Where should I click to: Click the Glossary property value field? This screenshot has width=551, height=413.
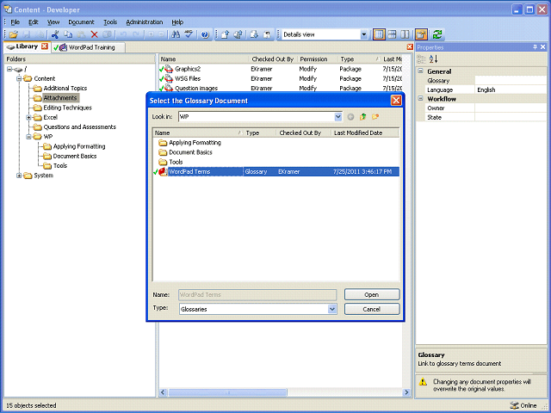[x=511, y=81]
